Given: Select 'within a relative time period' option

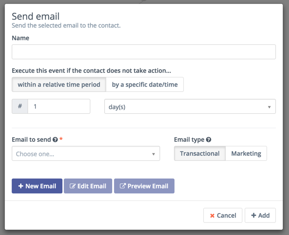Looking at the screenshot, I should click(59, 85).
